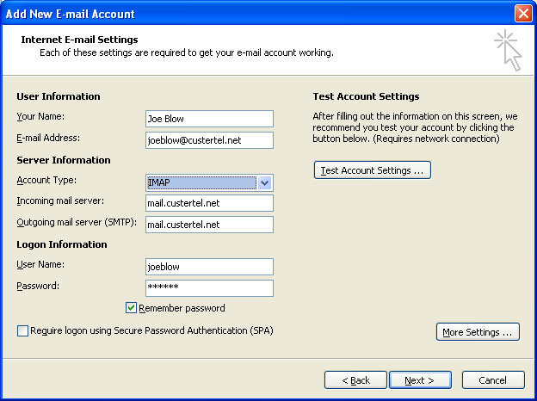Click the Internet E-mail Settings heading

(x=79, y=40)
